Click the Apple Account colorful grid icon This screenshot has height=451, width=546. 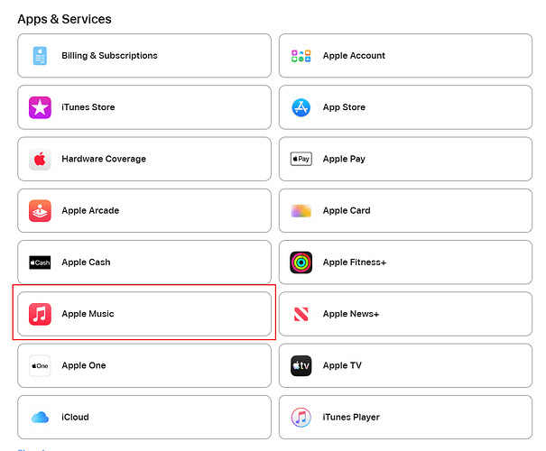point(301,56)
